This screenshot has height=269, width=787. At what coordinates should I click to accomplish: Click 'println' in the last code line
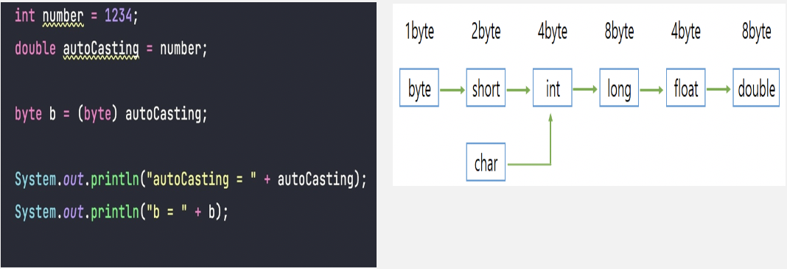pos(114,212)
